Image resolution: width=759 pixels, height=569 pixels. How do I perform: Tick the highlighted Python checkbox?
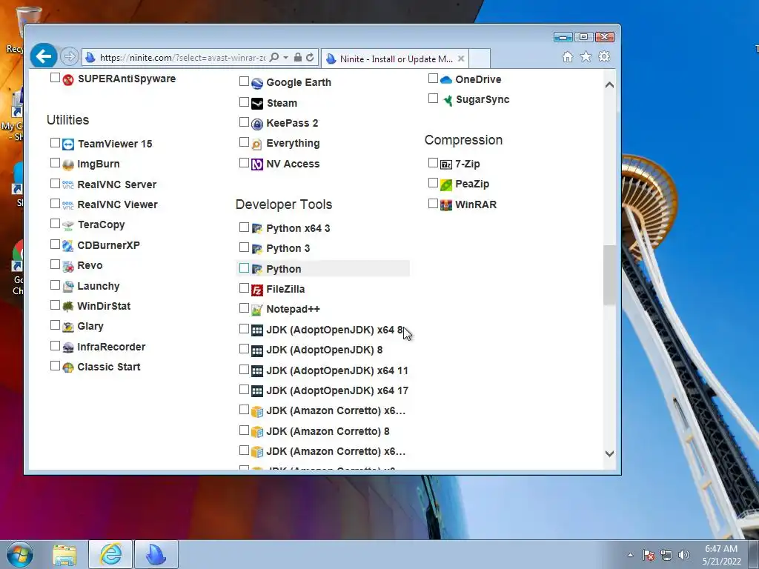pos(244,268)
